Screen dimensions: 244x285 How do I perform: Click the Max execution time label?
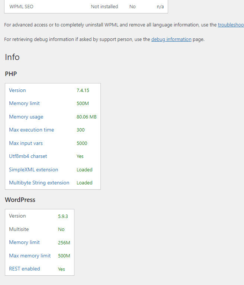tap(32, 130)
